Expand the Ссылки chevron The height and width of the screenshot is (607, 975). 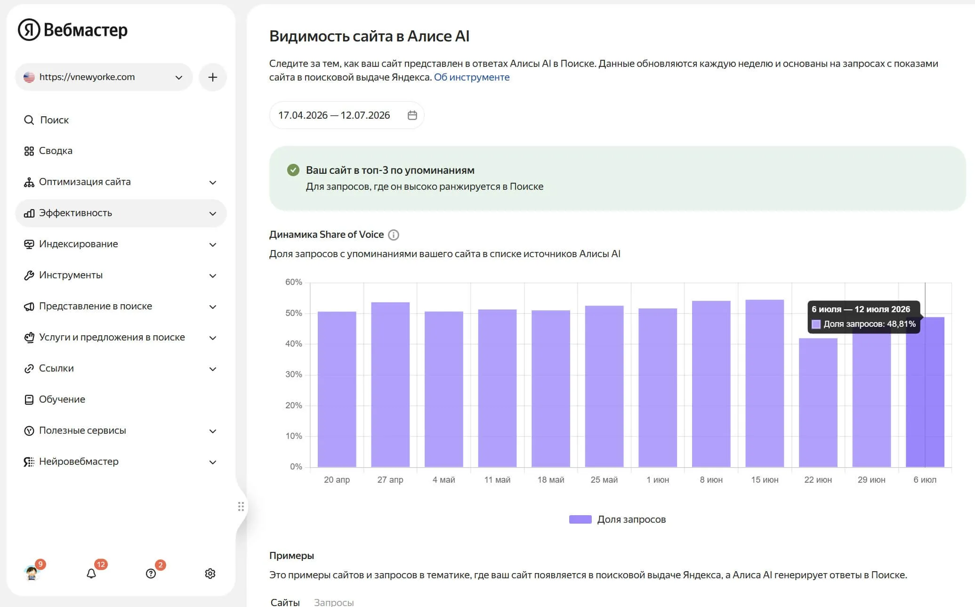click(213, 369)
